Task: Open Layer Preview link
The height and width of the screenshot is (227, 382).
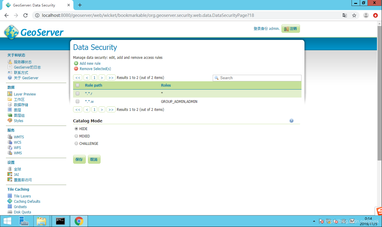Action: pyautogui.click(x=25, y=94)
